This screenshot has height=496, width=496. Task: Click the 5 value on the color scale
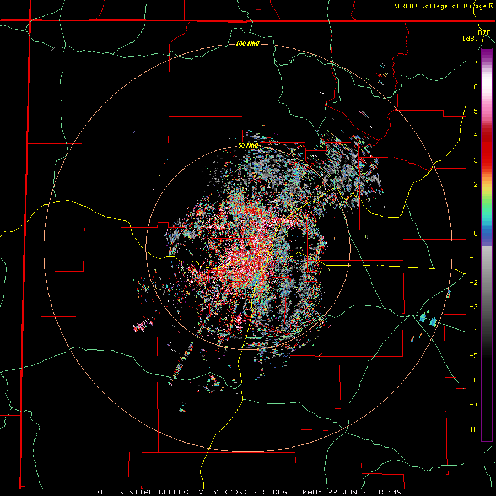click(476, 111)
